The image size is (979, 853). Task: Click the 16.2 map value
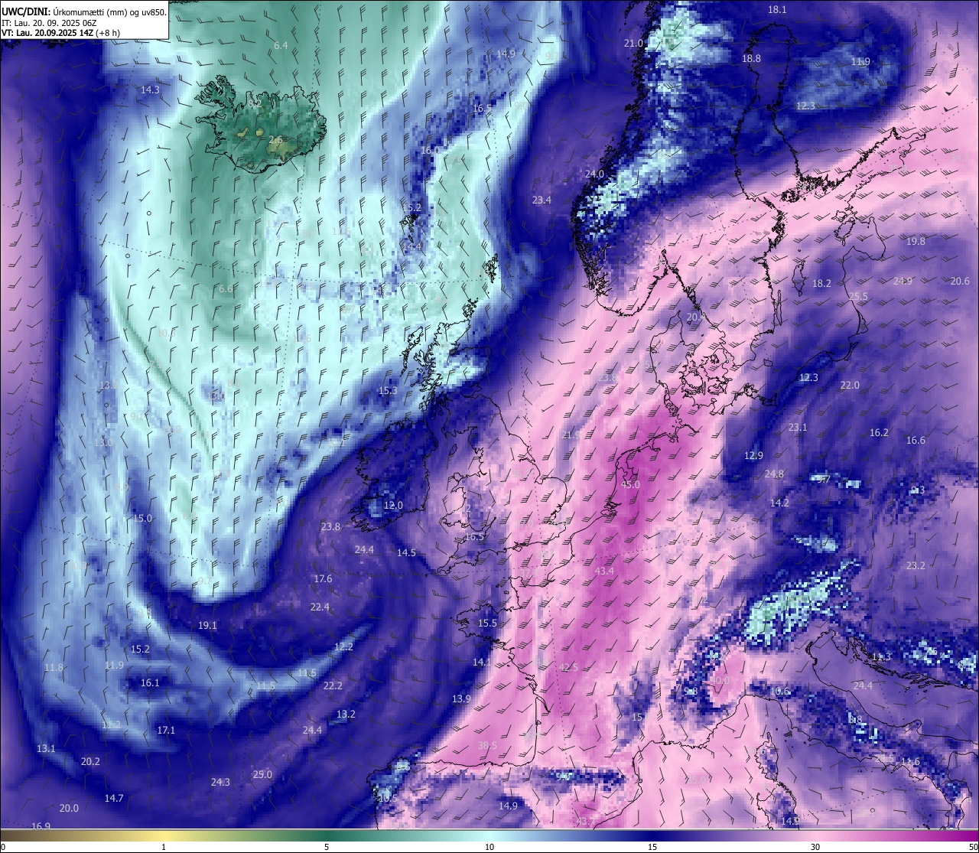(879, 432)
